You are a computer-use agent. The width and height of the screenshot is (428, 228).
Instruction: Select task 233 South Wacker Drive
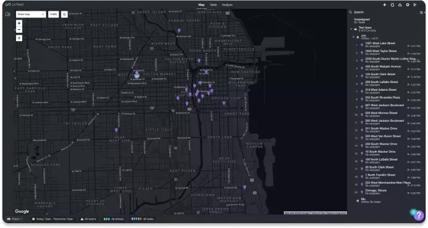(387, 145)
